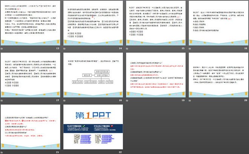Choose the slide 21 thumbnail with red answers
Image resolution: width=249 pixels, height=154 pixels.
pyautogui.click(x=31, y=128)
